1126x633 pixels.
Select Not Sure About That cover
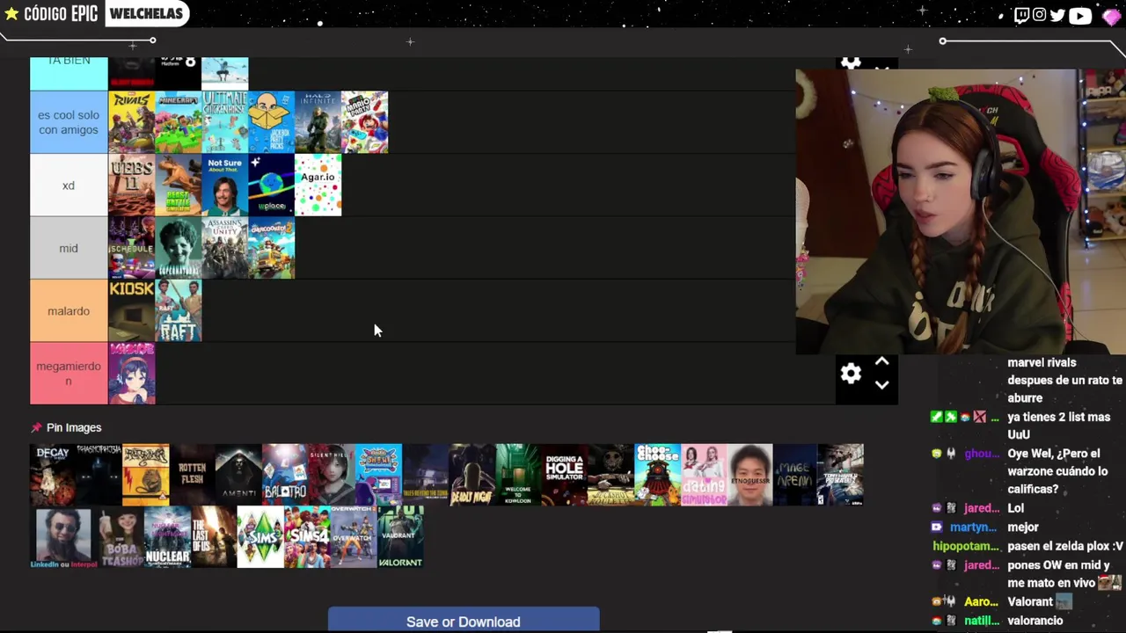coord(224,186)
